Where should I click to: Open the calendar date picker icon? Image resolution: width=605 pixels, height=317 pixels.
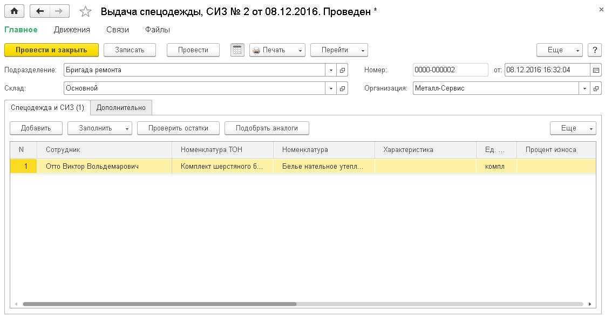596,70
